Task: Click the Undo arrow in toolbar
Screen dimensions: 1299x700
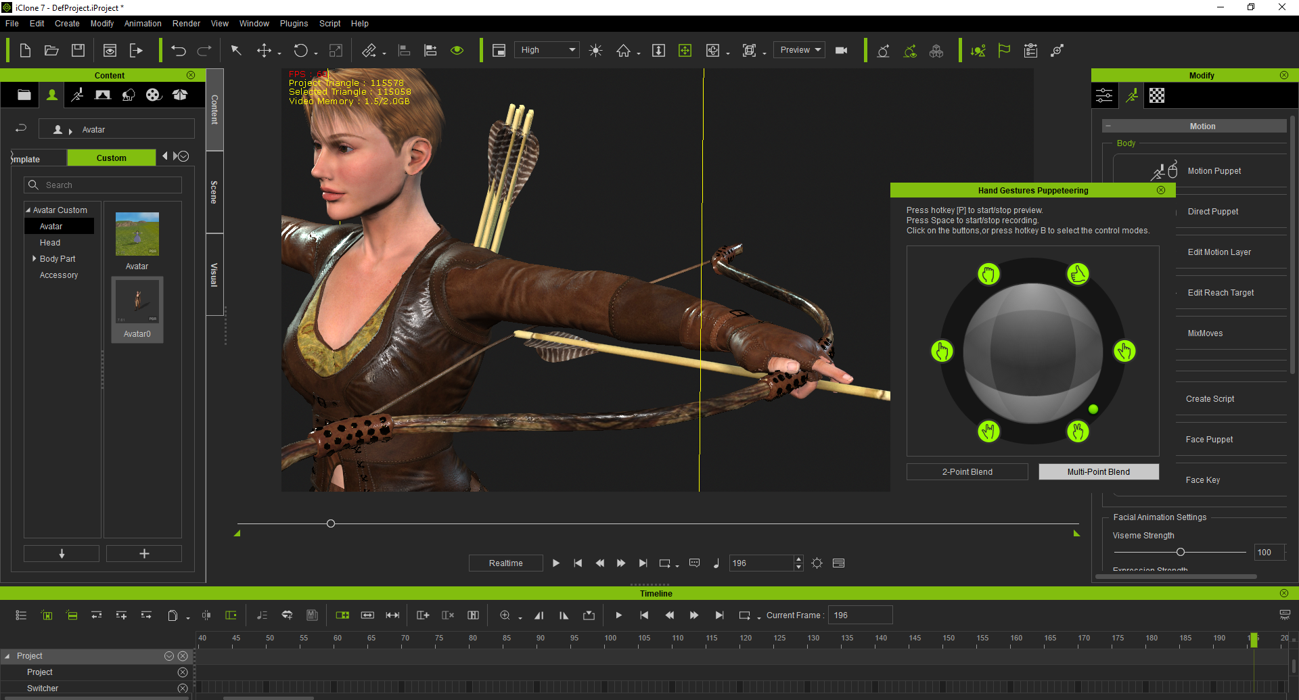Action: pyautogui.click(x=178, y=50)
